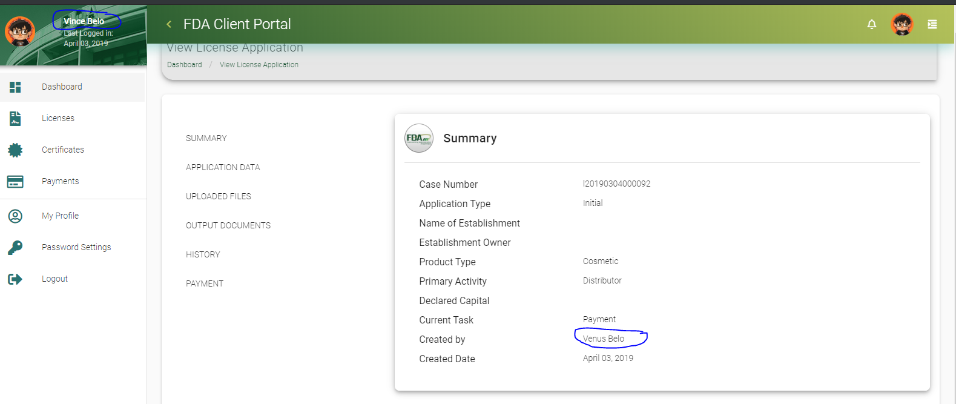
Task: Click the Licenses document icon
Action: [15, 119]
